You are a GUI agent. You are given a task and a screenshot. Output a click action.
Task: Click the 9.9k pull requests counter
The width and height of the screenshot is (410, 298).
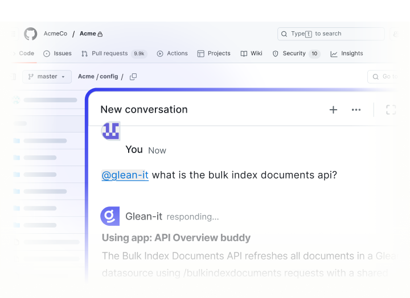coord(139,53)
